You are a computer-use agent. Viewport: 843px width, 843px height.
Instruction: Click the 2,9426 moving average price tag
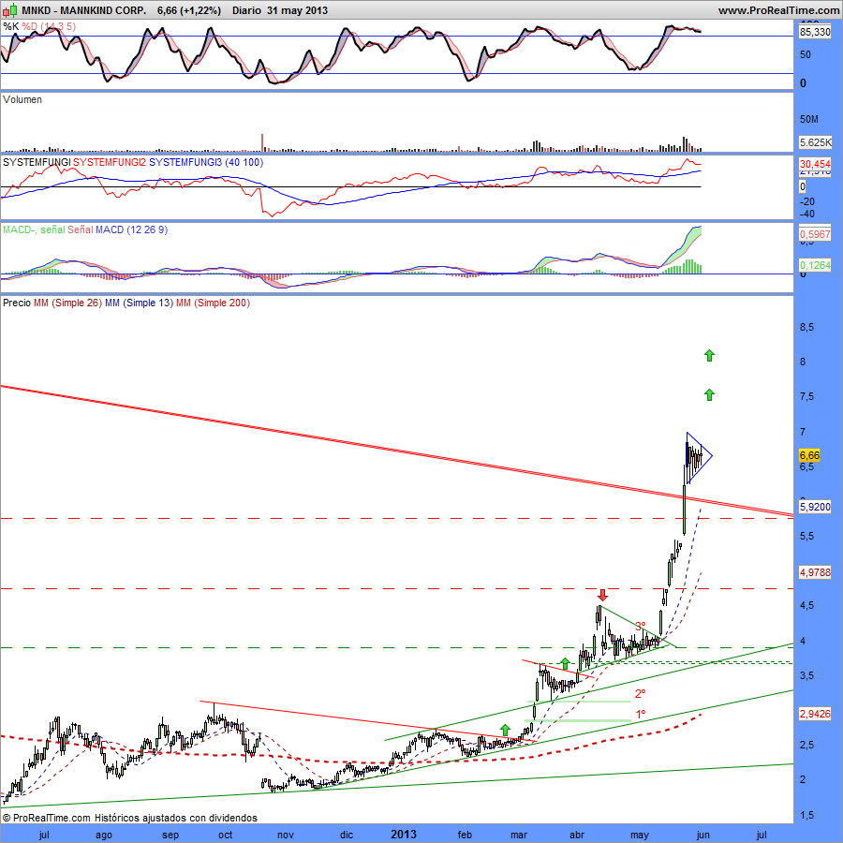click(815, 714)
